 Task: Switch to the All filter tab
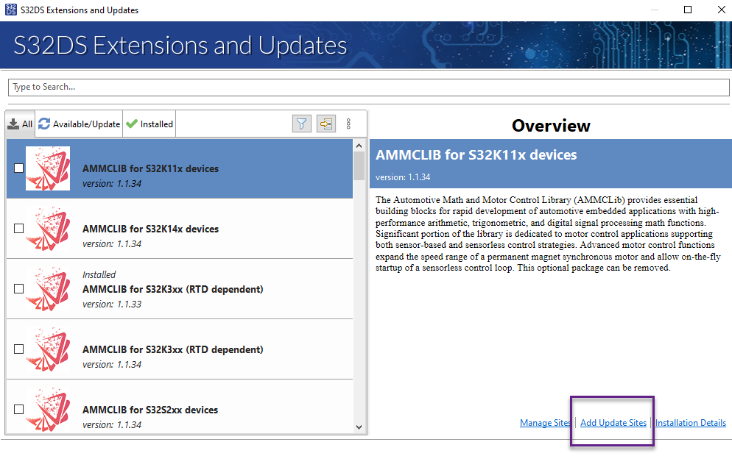[20, 123]
